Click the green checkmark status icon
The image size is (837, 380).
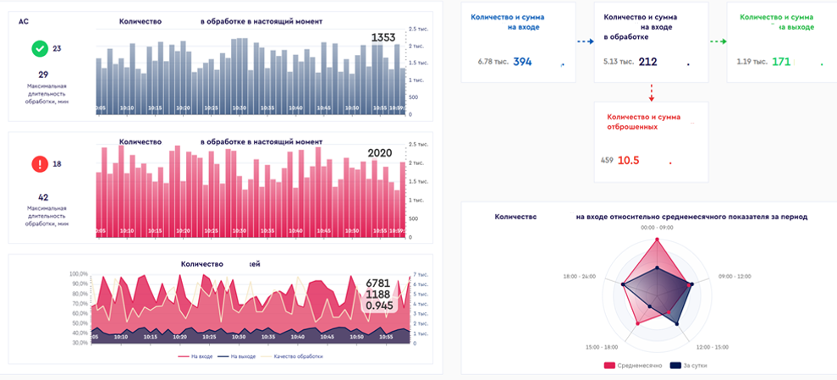pos(39,49)
